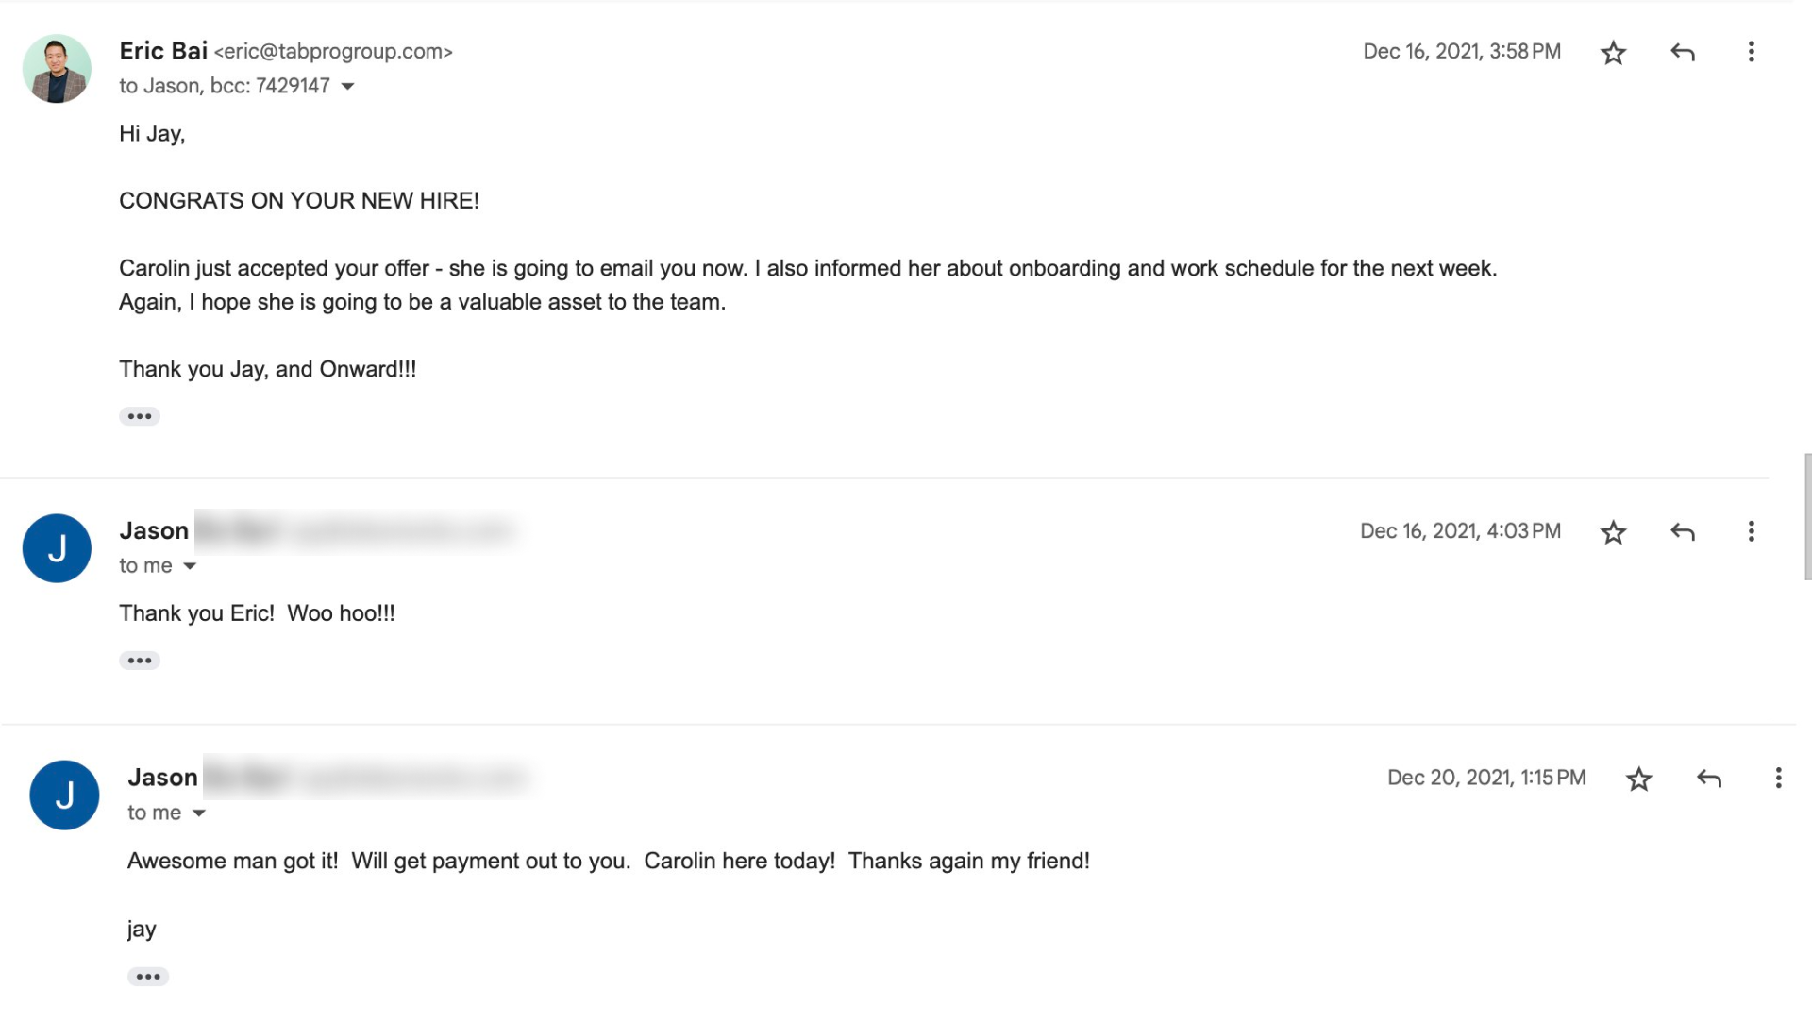Reply to Jason's Dec 20 message
The width and height of the screenshot is (1812, 1022).
pyautogui.click(x=1709, y=779)
